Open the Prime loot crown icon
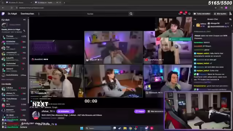The width and height of the screenshot is (233, 131). [x=189, y=14]
